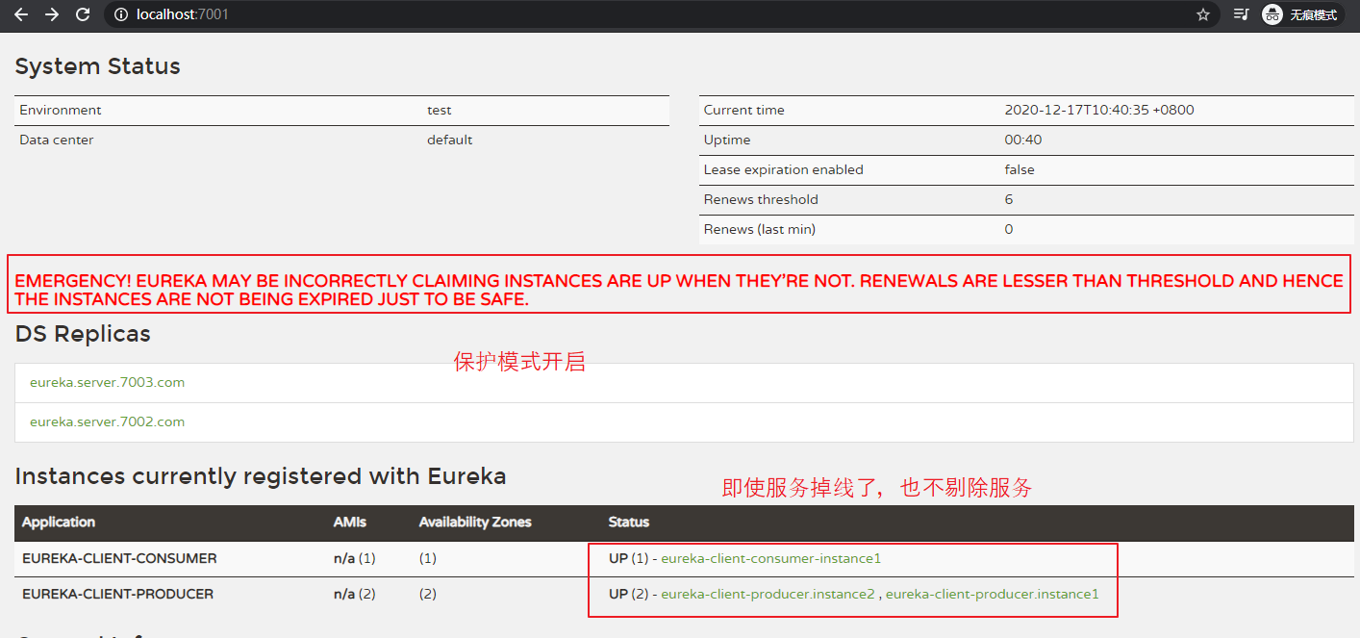Select the Application column header

(59, 522)
